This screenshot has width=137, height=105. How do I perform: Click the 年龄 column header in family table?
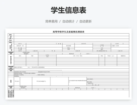click(32, 56)
